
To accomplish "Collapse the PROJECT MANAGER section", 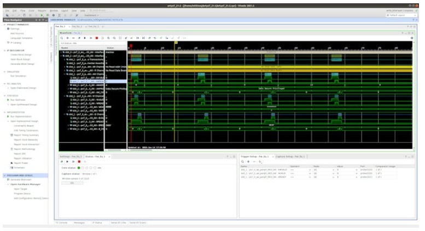I will click(5, 25).
